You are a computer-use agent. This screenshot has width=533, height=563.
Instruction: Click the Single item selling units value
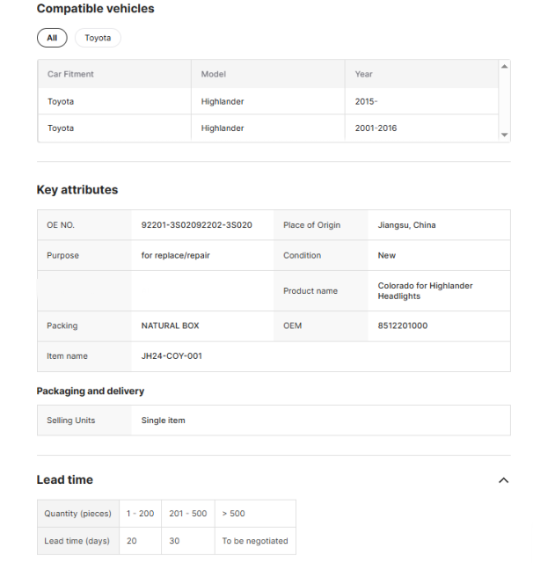coord(164,420)
